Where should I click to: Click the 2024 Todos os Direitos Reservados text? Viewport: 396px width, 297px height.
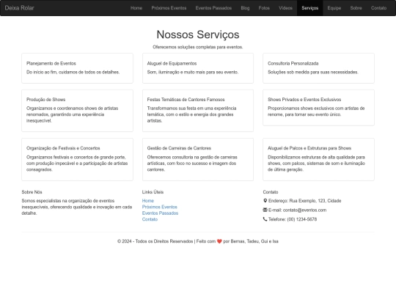(155, 241)
